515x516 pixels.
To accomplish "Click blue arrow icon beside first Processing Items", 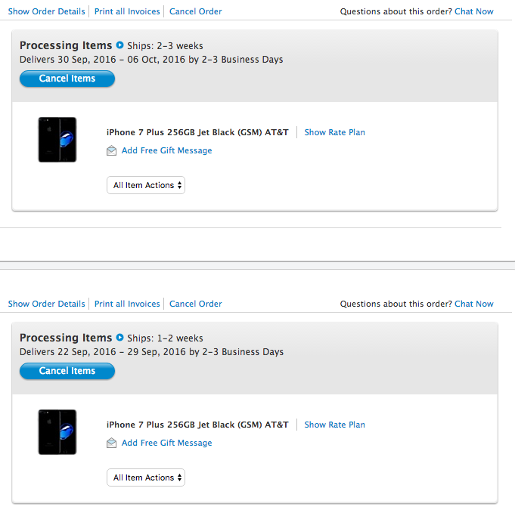I will [x=120, y=45].
